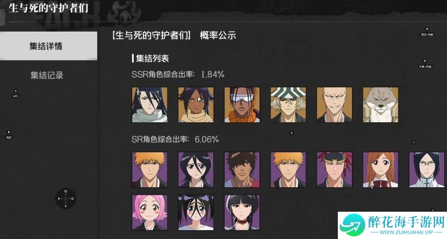Select the 集结详情 tab
Image resolution: width=447 pixels, height=239 pixels.
49,46
